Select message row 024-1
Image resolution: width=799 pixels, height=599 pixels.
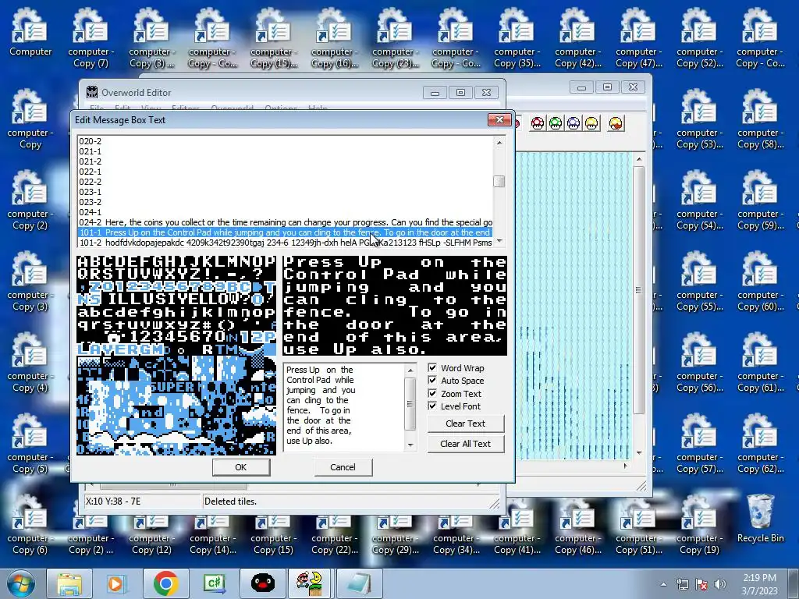pos(286,212)
